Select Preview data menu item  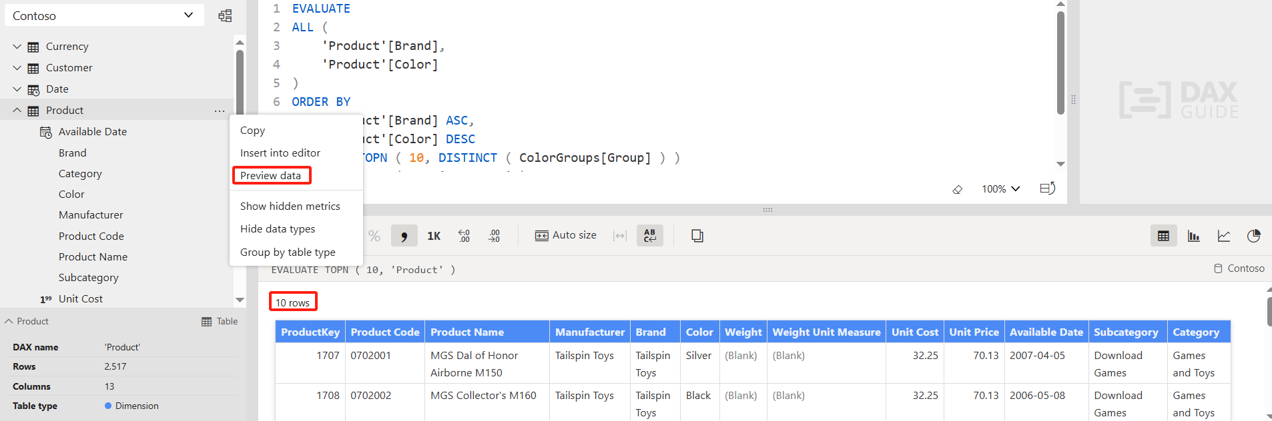point(296,176)
